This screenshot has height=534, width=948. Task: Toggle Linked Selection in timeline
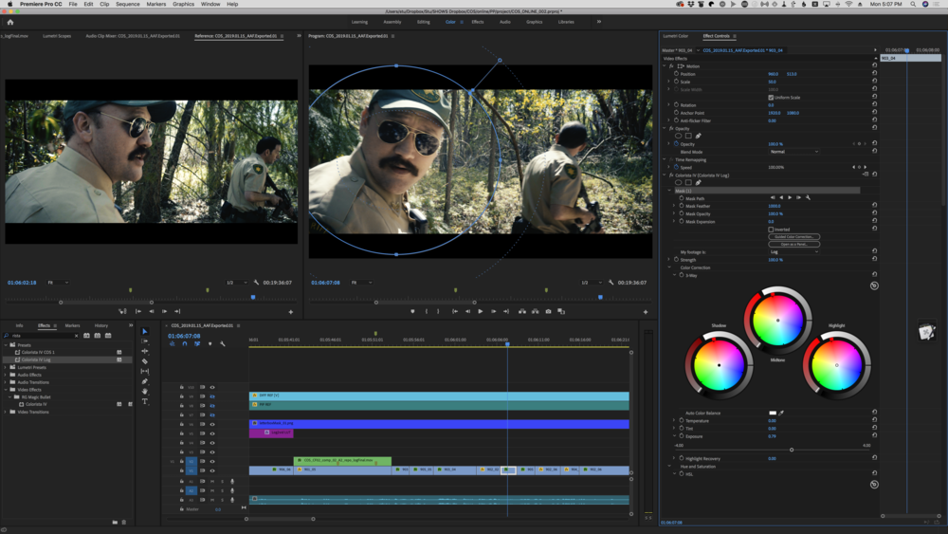[197, 343]
